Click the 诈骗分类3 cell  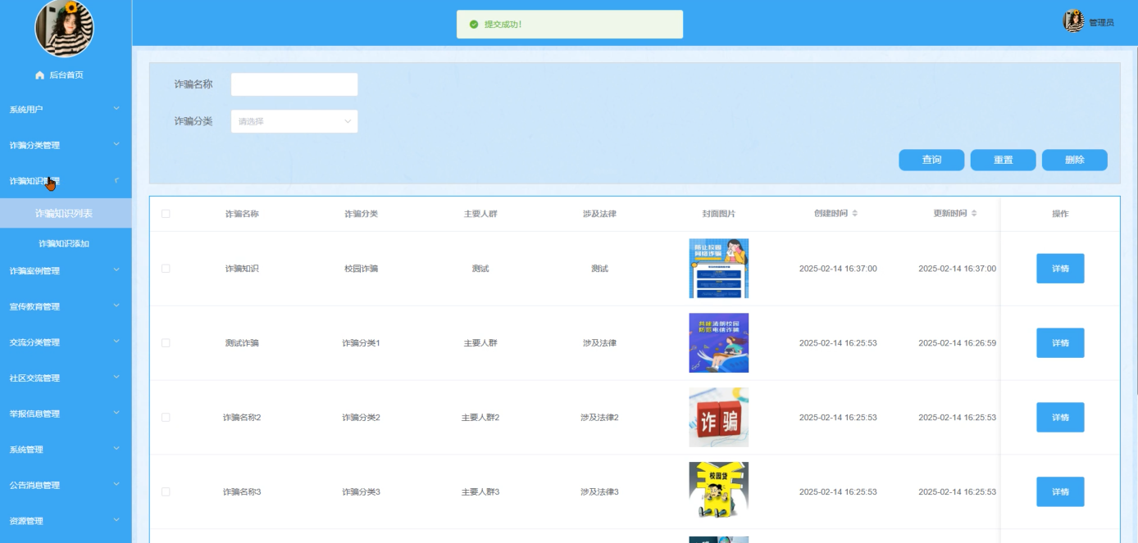click(x=361, y=492)
